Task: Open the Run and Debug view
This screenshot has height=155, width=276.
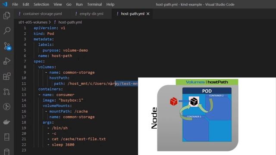Action: 7,61
